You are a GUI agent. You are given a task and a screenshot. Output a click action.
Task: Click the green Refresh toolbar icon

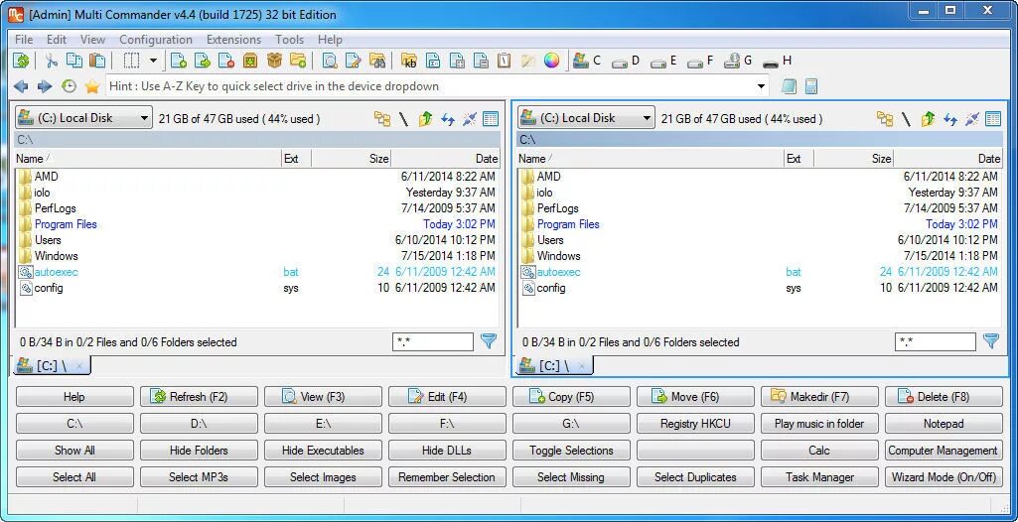[x=22, y=61]
